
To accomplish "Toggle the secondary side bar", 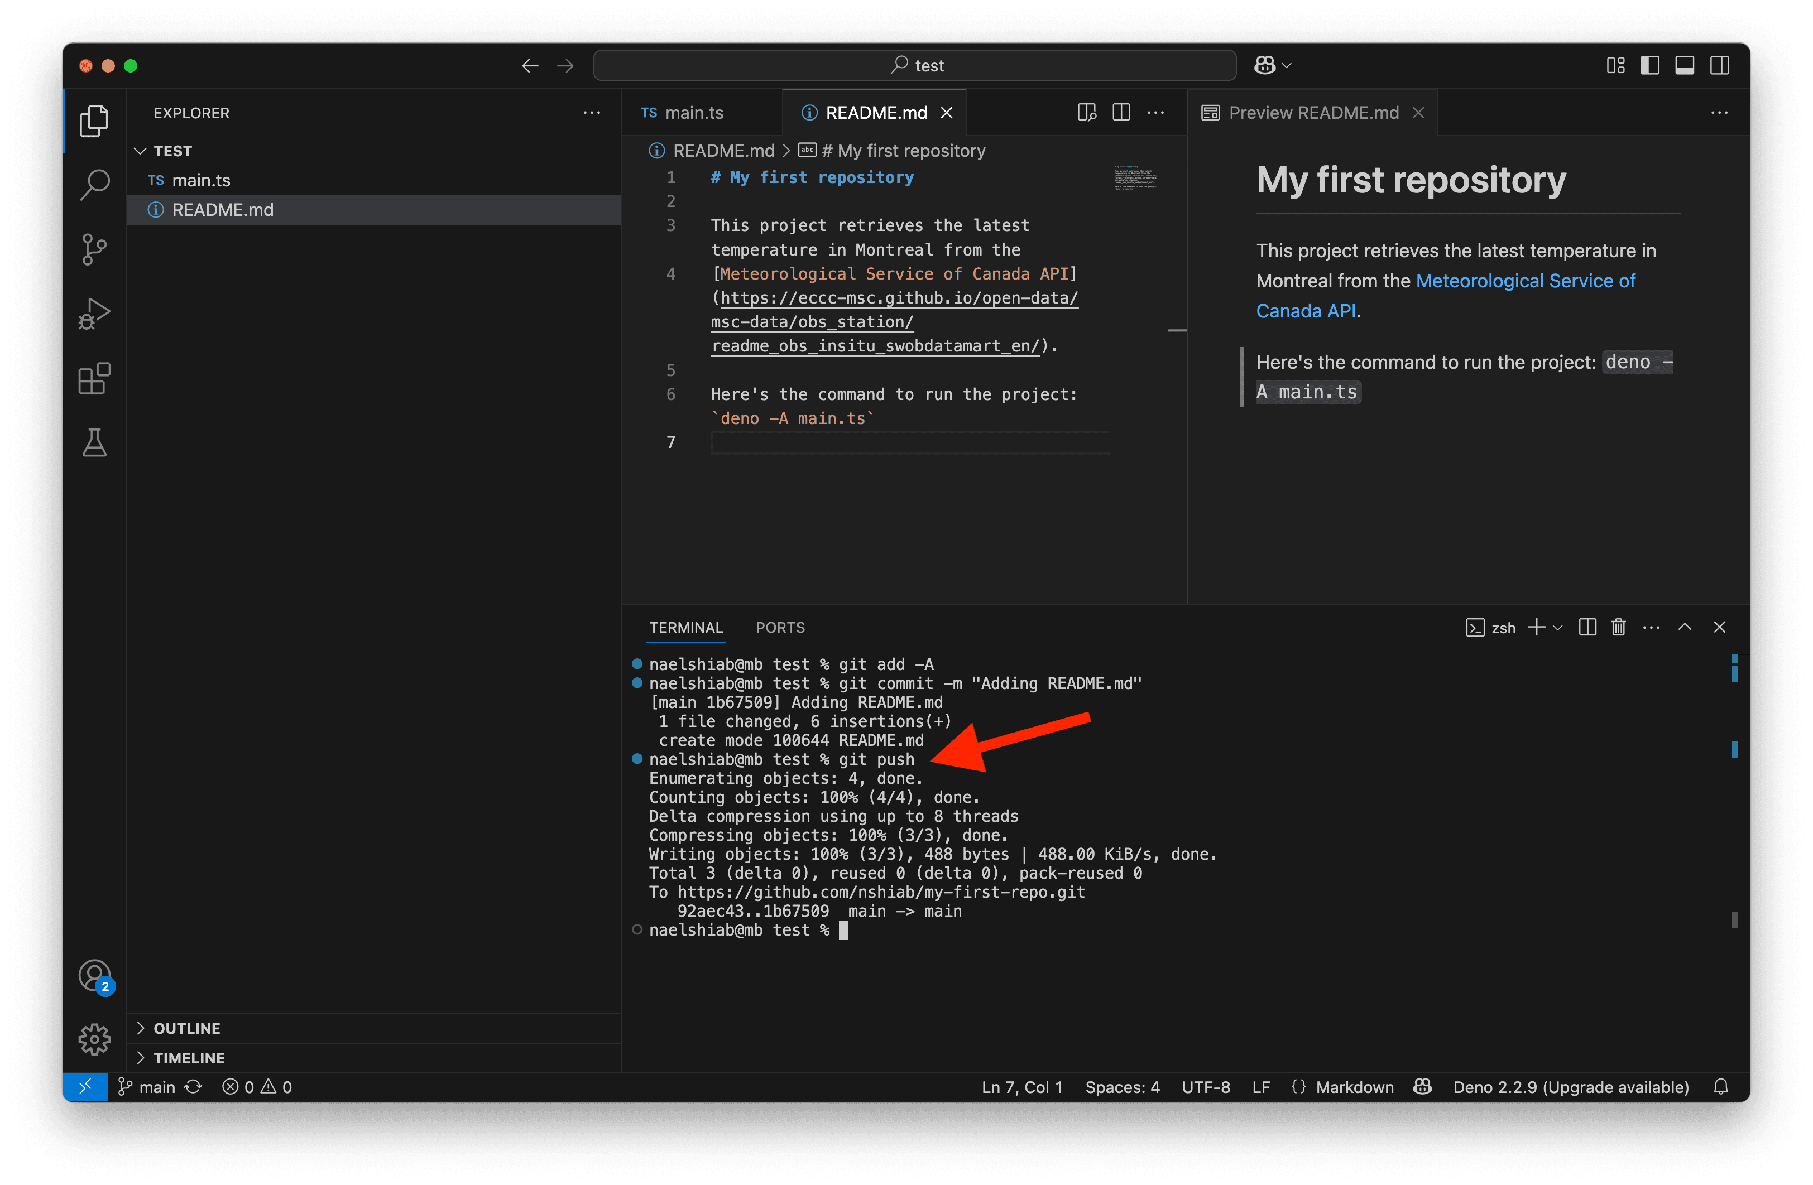I will coord(1719,65).
